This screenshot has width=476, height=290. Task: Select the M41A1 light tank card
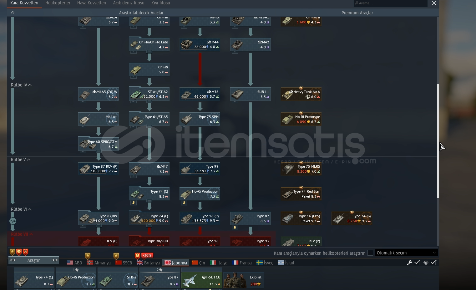pos(99,119)
